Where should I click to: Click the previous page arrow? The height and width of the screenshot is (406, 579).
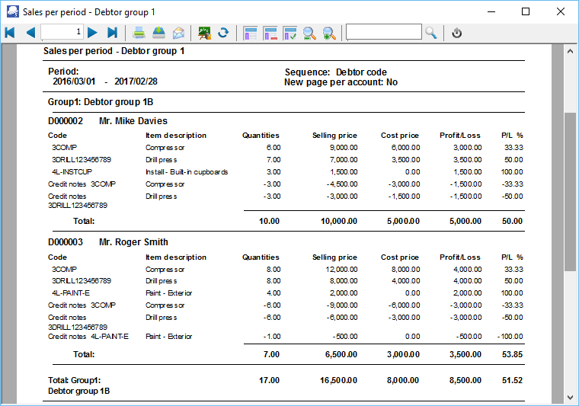tap(30, 33)
